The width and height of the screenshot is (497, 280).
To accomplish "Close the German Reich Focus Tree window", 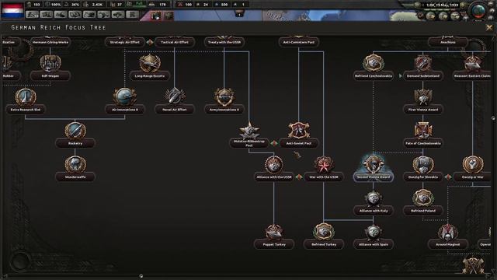I will [x=489, y=28].
